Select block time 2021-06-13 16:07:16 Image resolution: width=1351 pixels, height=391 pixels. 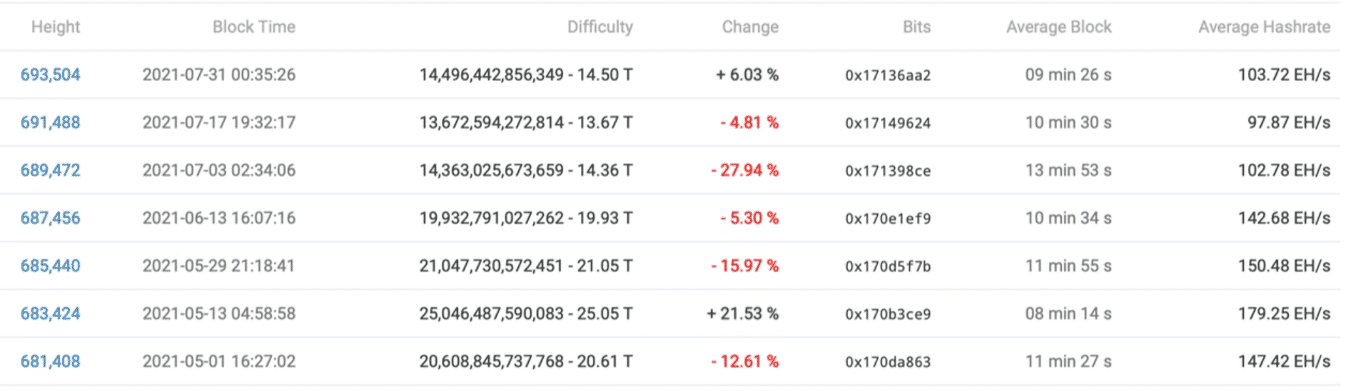[219, 218]
